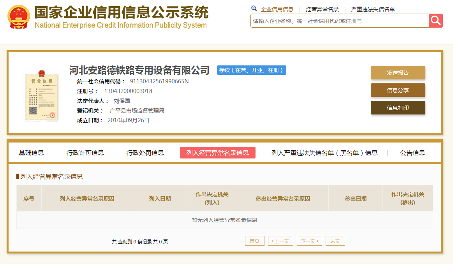Jump to 末页 last page
The height and width of the screenshot is (264, 453).
[335, 241]
